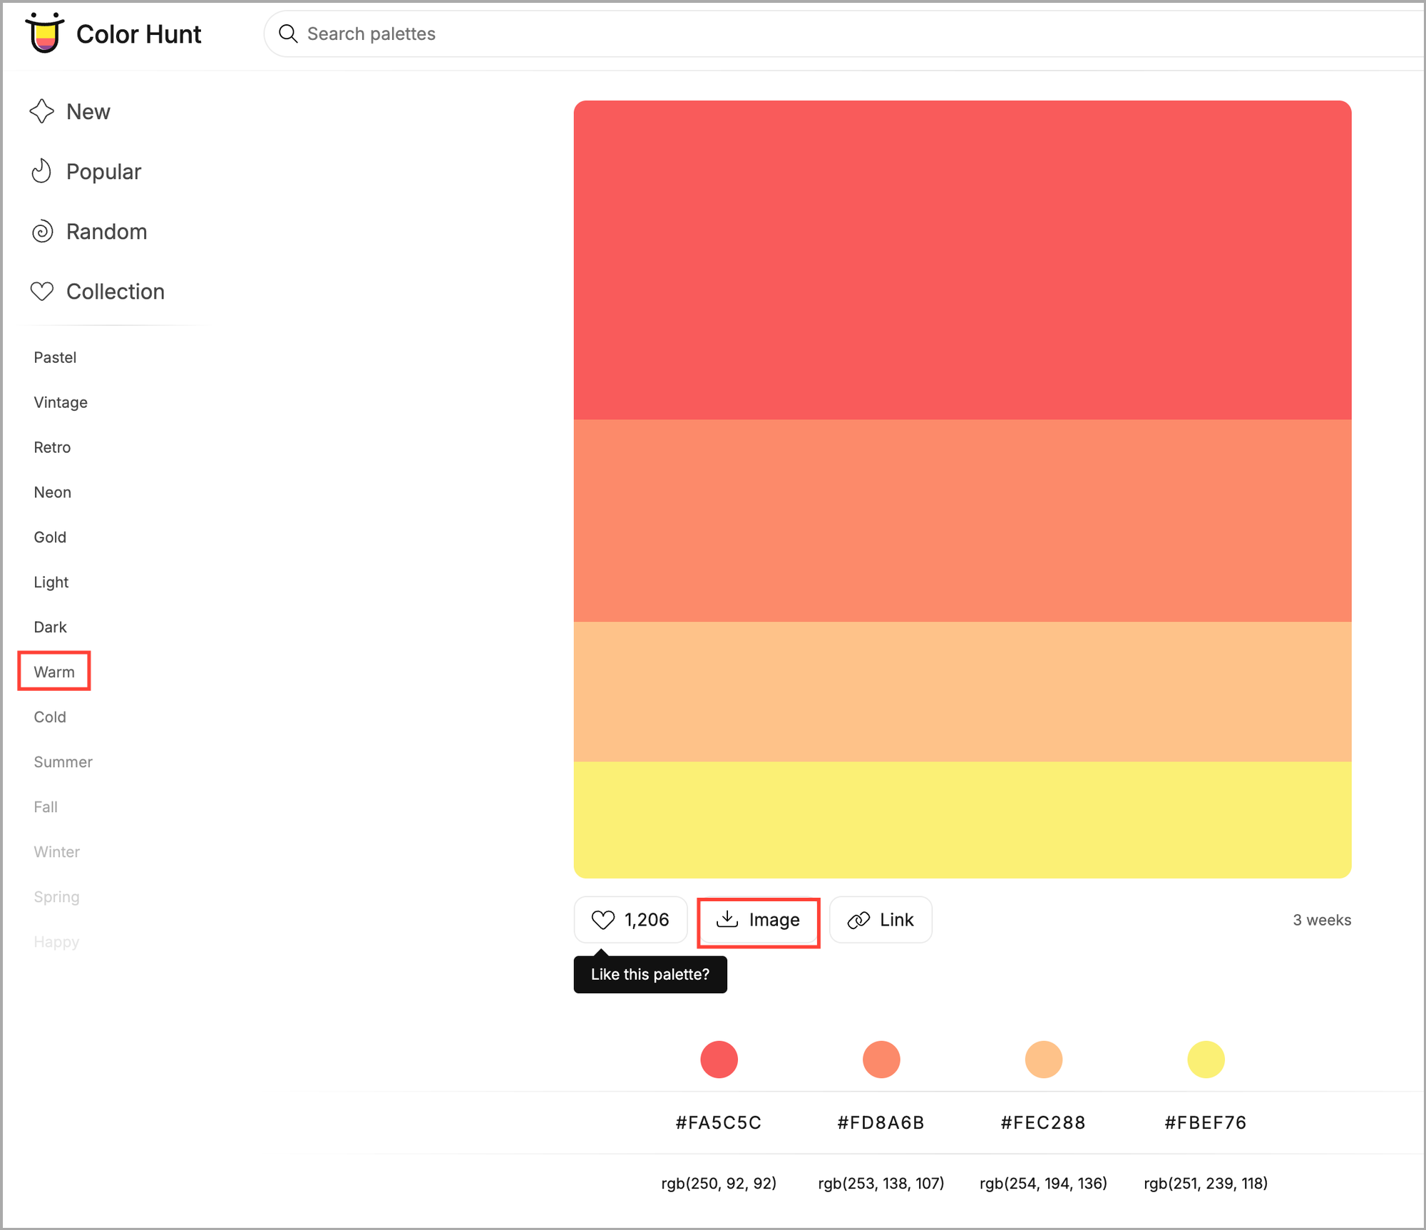Click the yellow #FBEF76 circle swatch
This screenshot has width=1426, height=1230.
[x=1206, y=1059]
